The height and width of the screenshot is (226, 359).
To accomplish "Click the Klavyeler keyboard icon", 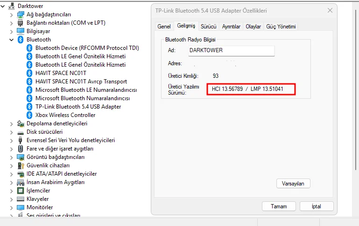I will tap(21, 199).
